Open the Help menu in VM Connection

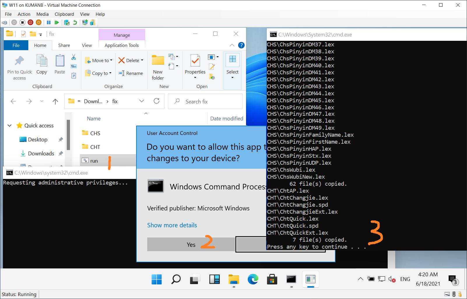100,14
